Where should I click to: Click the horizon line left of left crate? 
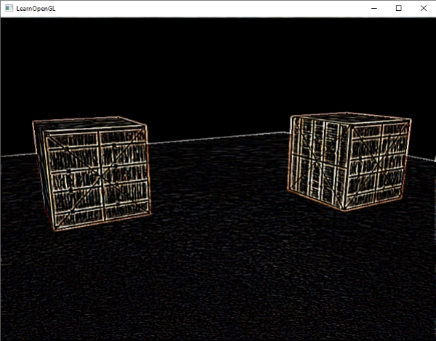16,155
